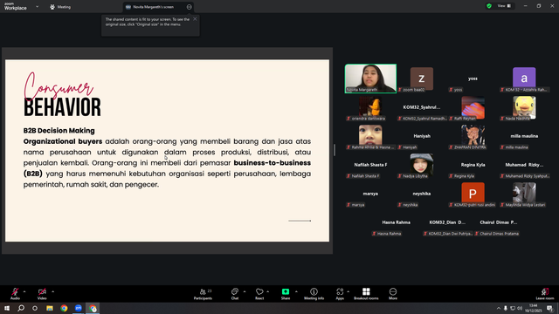559x314 pixels.
Task: Open Breakout rooms
Action: (366, 294)
